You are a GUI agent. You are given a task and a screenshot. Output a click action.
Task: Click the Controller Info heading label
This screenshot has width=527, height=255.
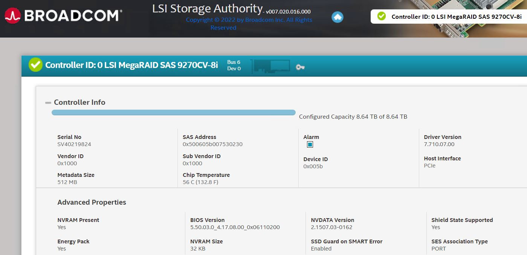point(79,102)
